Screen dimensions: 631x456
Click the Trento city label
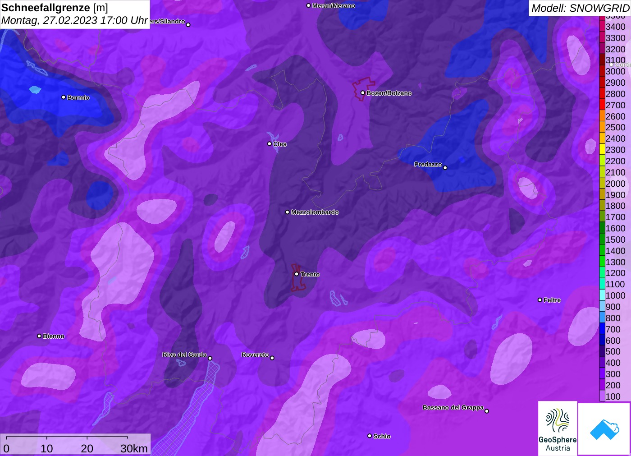[x=310, y=274]
